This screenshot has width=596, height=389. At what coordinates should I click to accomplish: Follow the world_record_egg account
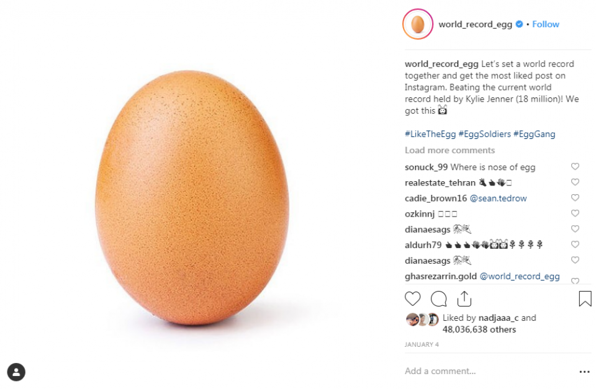(546, 24)
